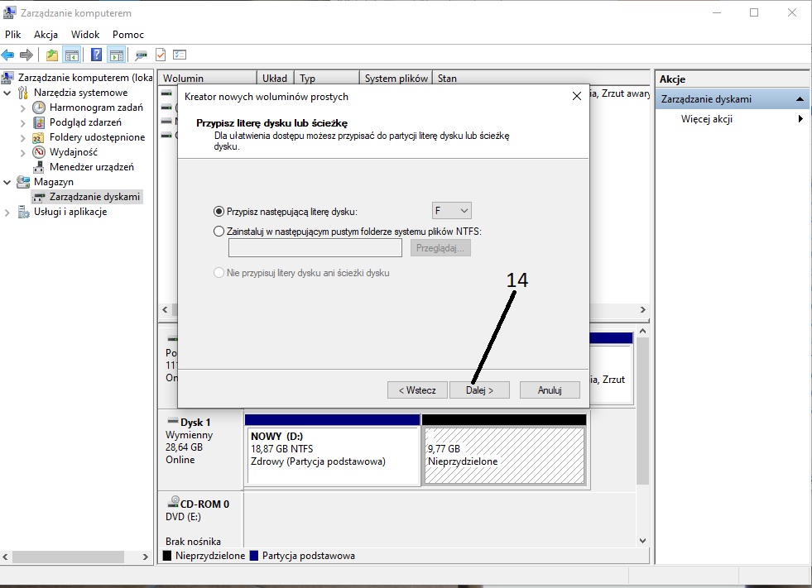Open the Plik menu

click(13, 35)
